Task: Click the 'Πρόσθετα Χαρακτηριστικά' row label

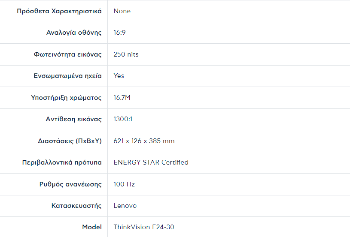Action: (59, 11)
